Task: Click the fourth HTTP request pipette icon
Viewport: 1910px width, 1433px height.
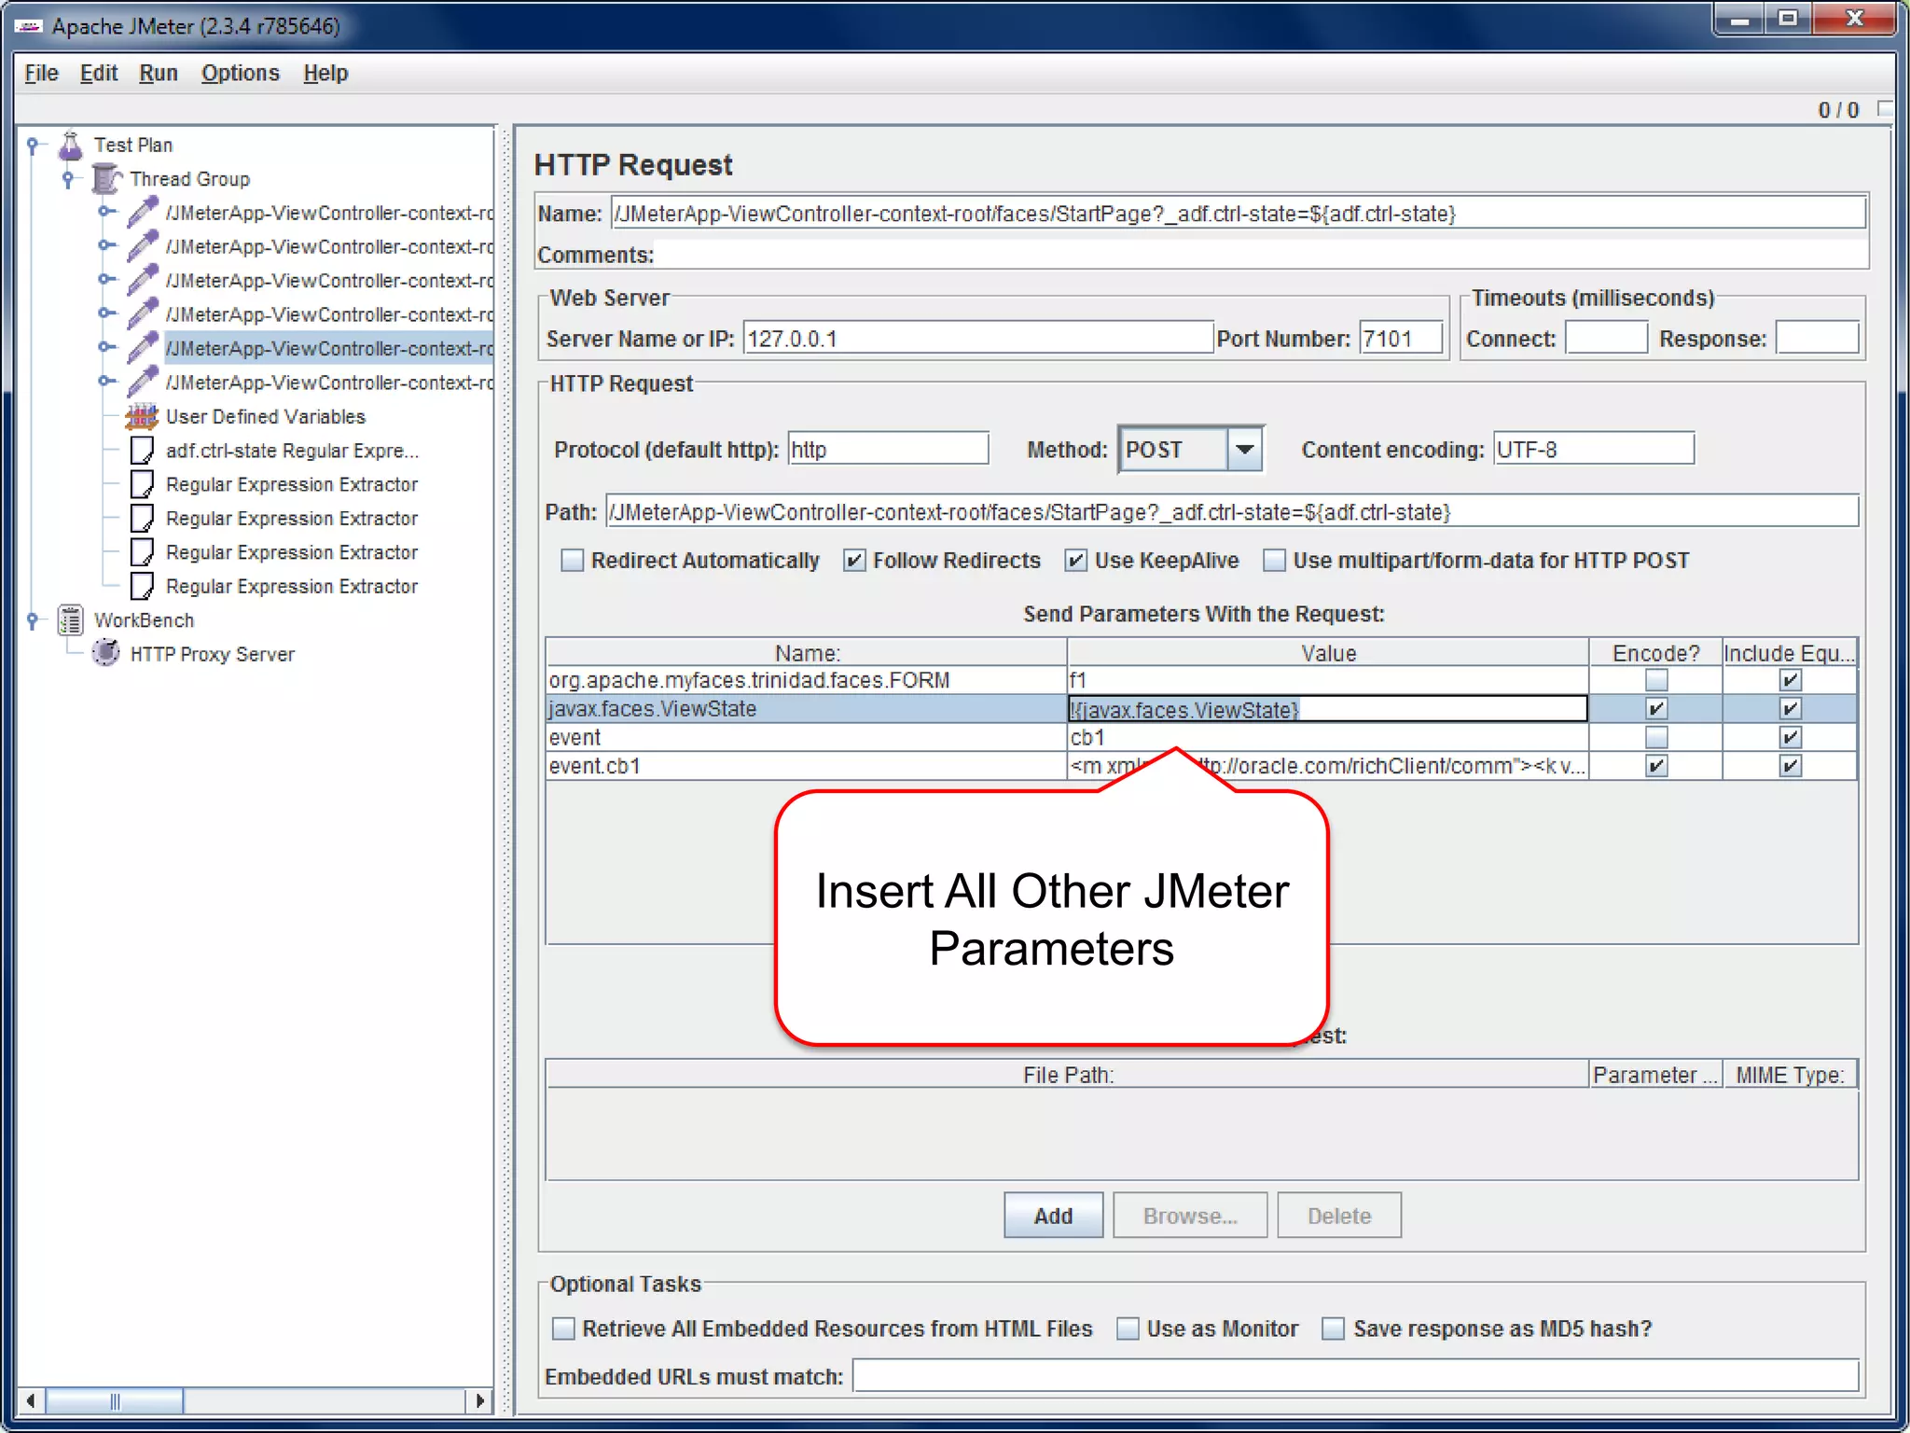Action: point(142,314)
